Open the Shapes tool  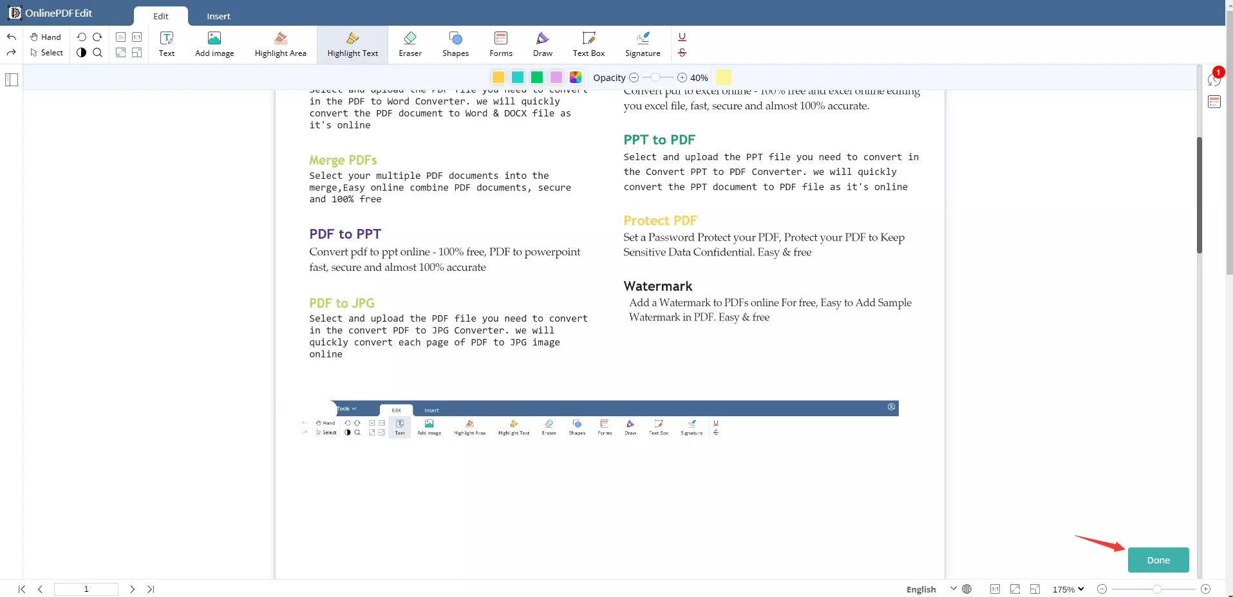coord(455,44)
